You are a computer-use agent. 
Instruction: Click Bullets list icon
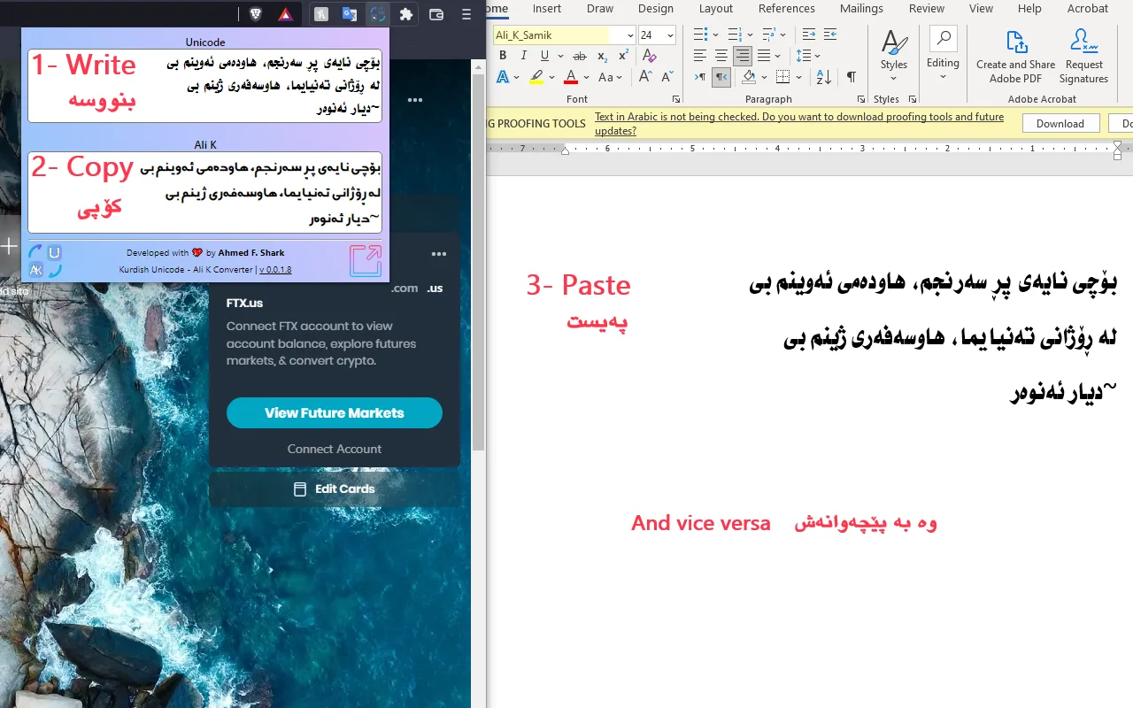(700, 35)
